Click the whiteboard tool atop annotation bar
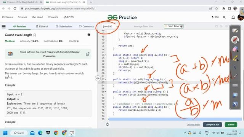This screenshot has height=137, width=244. point(235,30)
